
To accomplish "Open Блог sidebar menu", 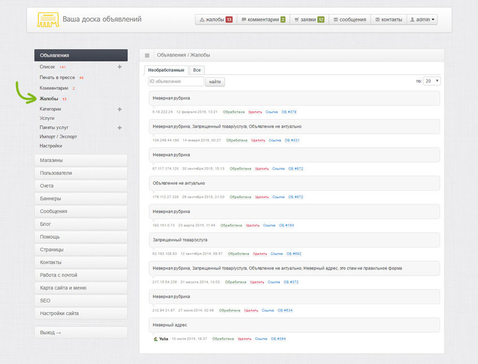I will click(x=81, y=224).
